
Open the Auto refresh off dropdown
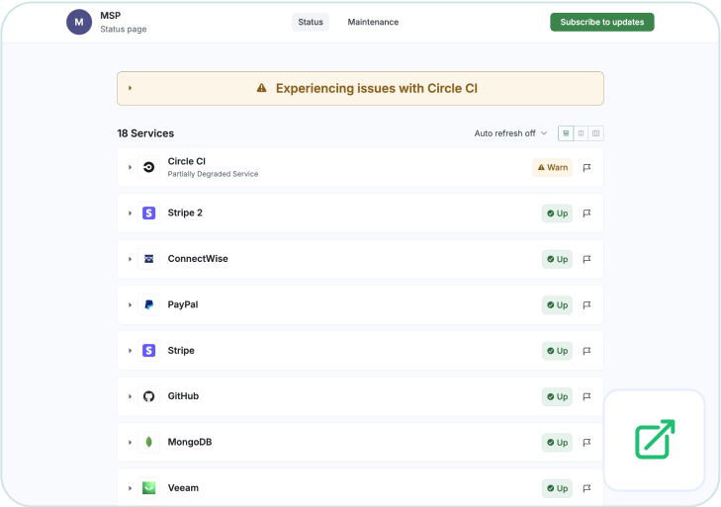[x=510, y=133]
